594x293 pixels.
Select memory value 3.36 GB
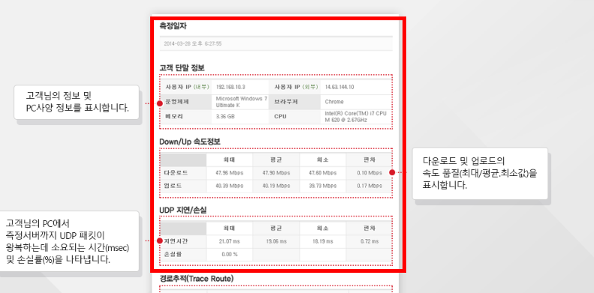(225, 116)
